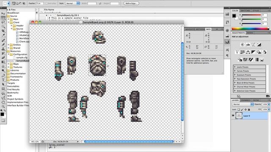Select the Eraser tool
The image size is (271, 152).
[3, 57]
